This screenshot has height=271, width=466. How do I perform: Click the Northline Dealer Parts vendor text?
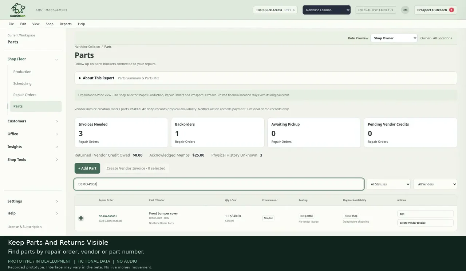pos(161,223)
